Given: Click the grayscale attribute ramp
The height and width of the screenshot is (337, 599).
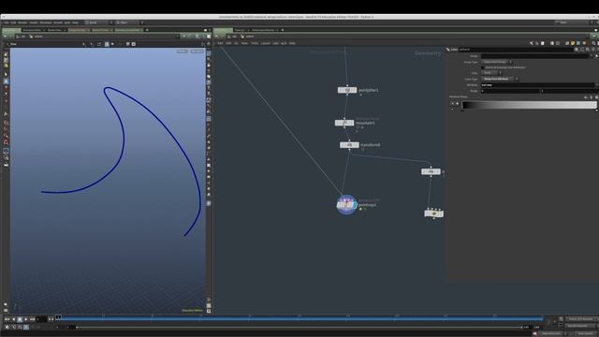Looking at the screenshot, I should point(530,105).
